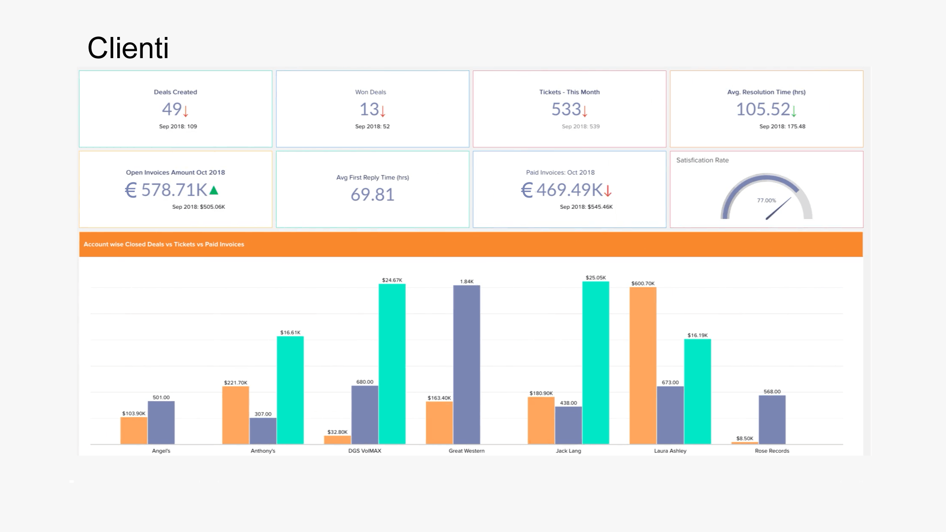
Task: Click the Anthony's axis label
Action: [263, 451]
